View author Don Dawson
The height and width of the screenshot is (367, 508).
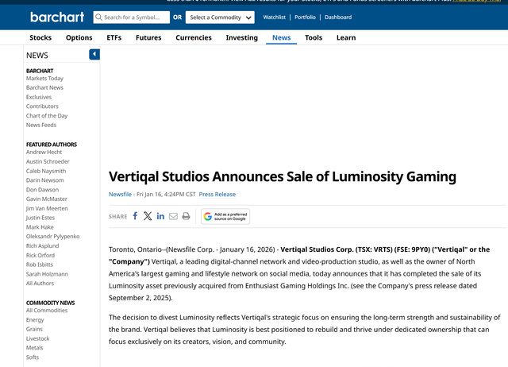click(x=42, y=190)
